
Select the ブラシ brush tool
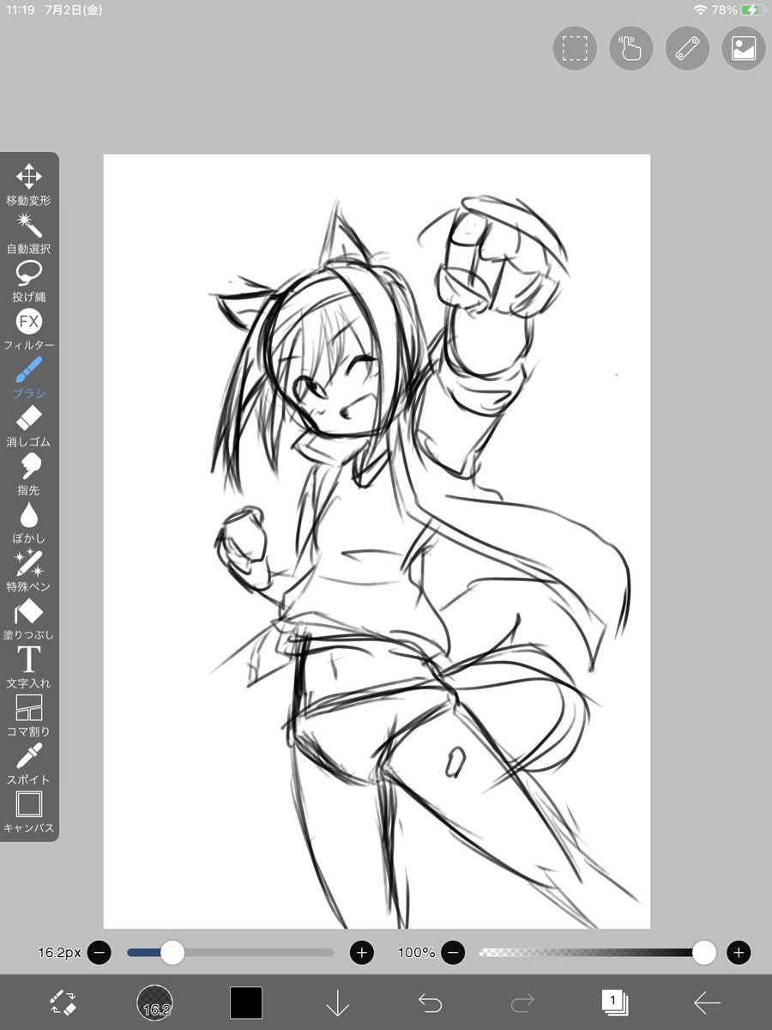pyautogui.click(x=29, y=379)
